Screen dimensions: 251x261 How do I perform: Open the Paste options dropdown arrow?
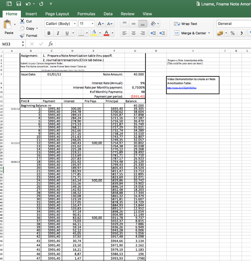tap(15, 24)
